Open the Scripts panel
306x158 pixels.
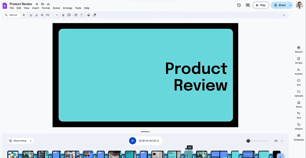pyautogui.click(x=299, y=60)
